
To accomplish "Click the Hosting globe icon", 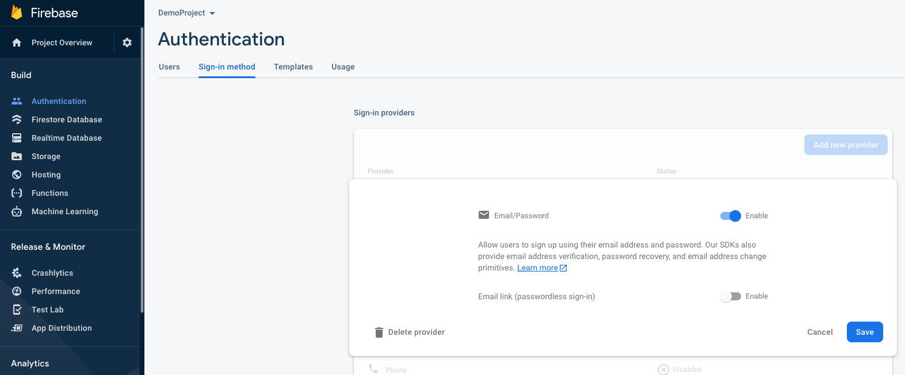I will [17, 175].
